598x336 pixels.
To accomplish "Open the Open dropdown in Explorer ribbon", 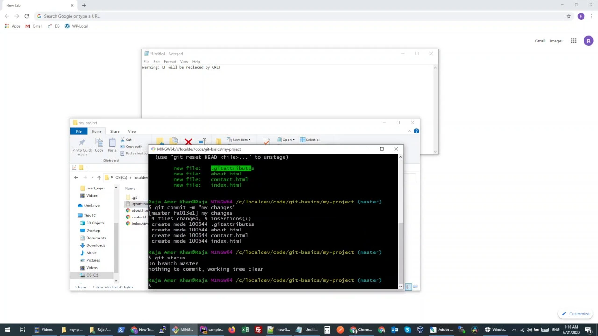I will 286,140.
